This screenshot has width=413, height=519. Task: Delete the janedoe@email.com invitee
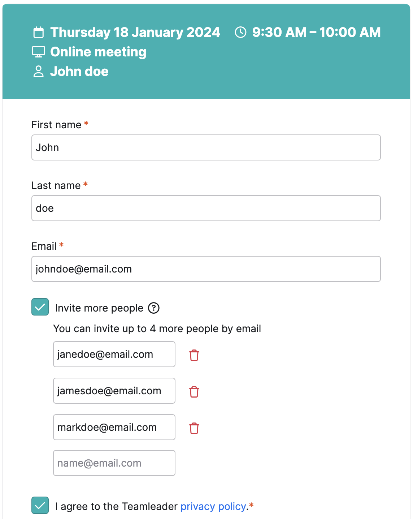click(194, 355)
